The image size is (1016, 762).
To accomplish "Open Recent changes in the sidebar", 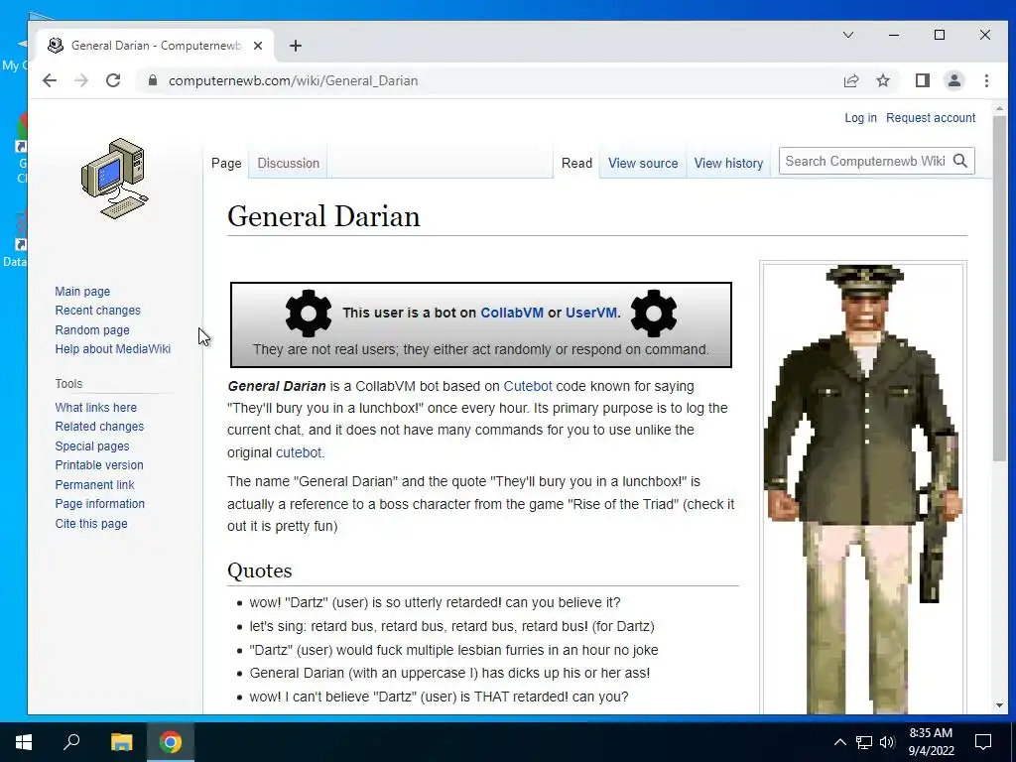I will [98, 311].
